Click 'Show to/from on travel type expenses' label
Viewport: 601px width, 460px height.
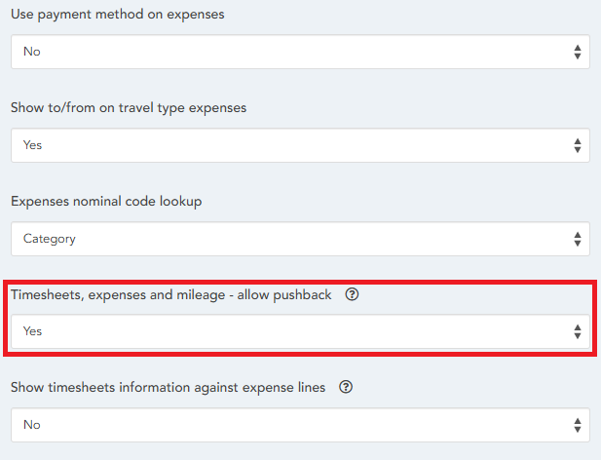point(129,107)
